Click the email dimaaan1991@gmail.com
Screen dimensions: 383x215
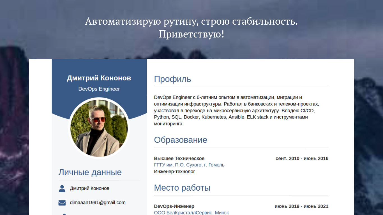[98, 202]
